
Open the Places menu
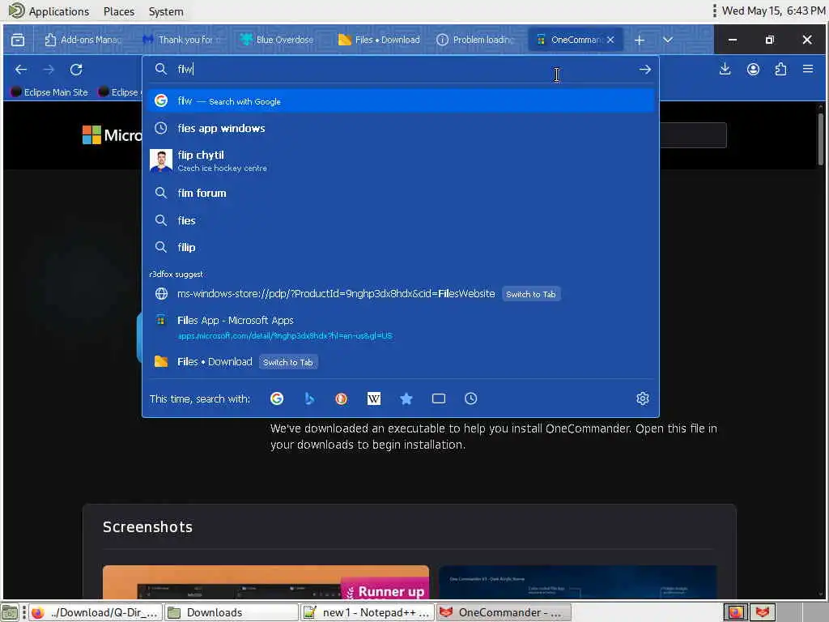click(x=119, y=11)
